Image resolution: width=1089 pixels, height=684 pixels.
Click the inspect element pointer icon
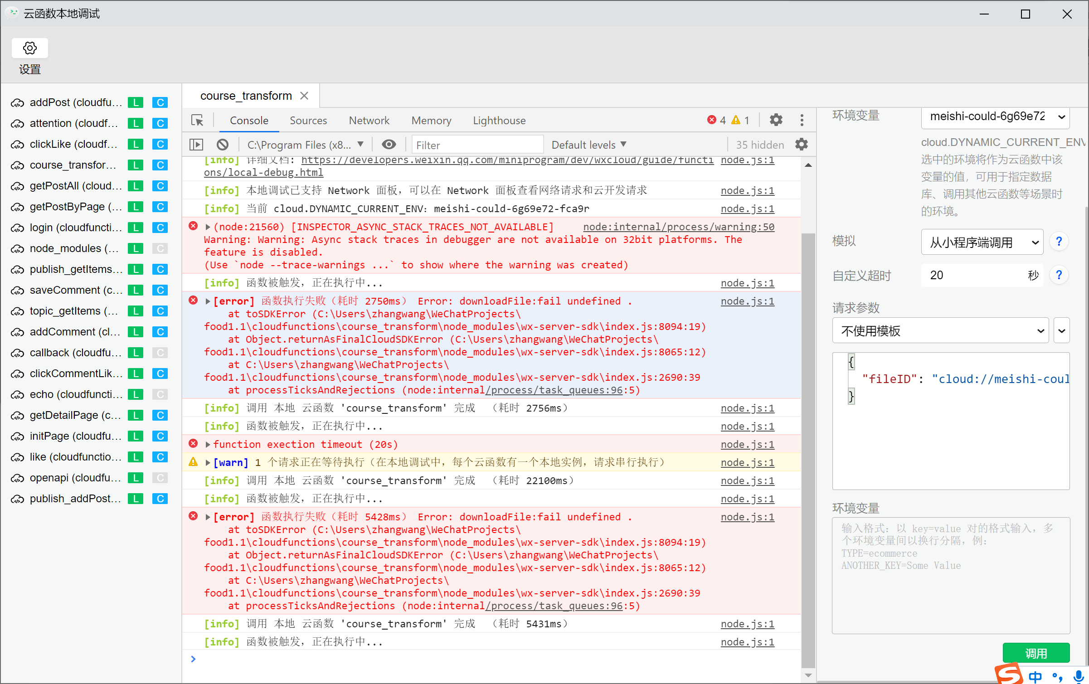[x=197, y=120]
